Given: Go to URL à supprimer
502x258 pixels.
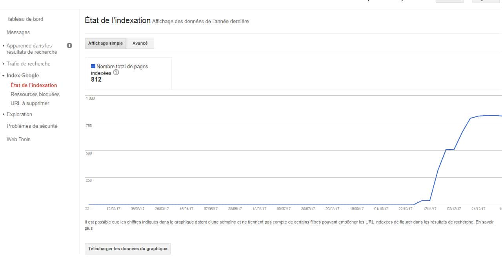Looking at the screenshot, I should click(30, 103).
